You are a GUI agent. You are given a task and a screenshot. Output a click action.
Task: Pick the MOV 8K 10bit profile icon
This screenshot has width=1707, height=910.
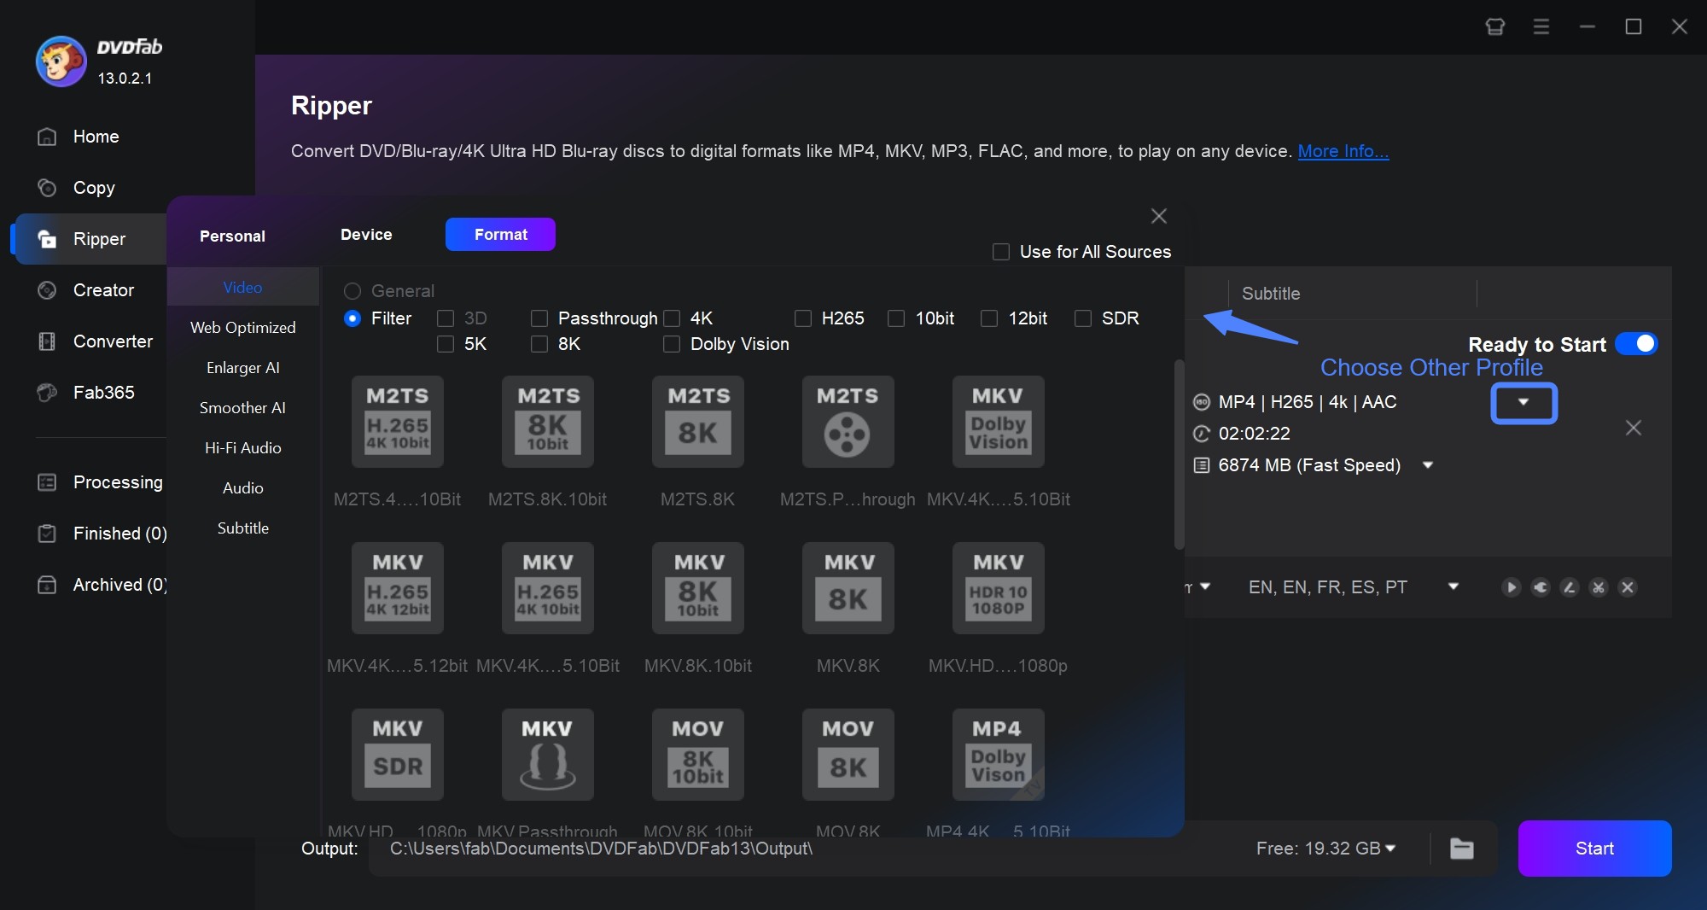click(x=698, y=755)
